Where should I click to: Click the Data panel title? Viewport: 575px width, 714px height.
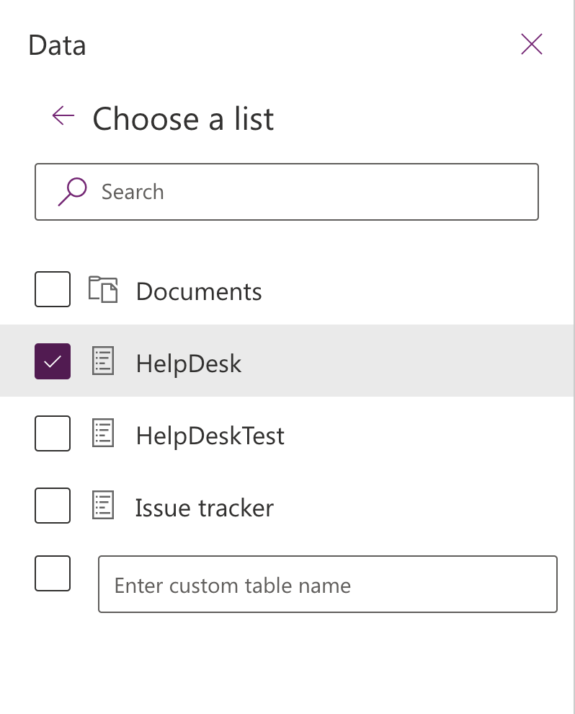click(x=57, y=45)
